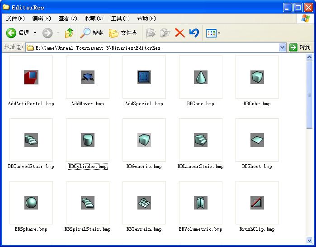Viewport: 316px width, 247px height.
Task: Toggle the Folders (文件夹) pane
Action: pos(123,33)
